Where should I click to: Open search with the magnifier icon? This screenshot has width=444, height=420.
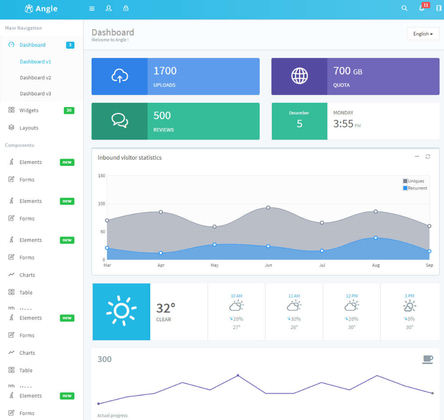pyautogui.click(x=404, y=8)
